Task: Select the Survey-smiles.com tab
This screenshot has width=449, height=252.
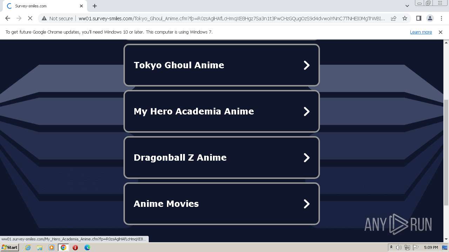Action: click(x=44, y=6)
